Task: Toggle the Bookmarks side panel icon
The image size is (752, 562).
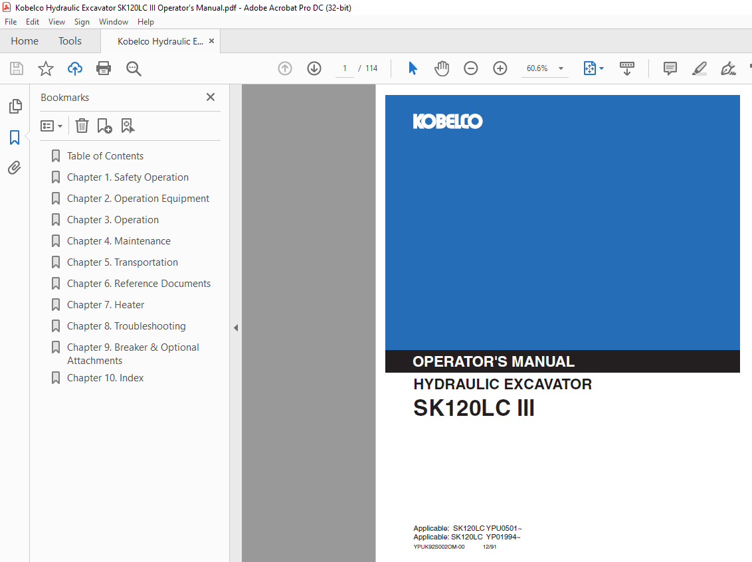Action: click(x=15, y=138)
